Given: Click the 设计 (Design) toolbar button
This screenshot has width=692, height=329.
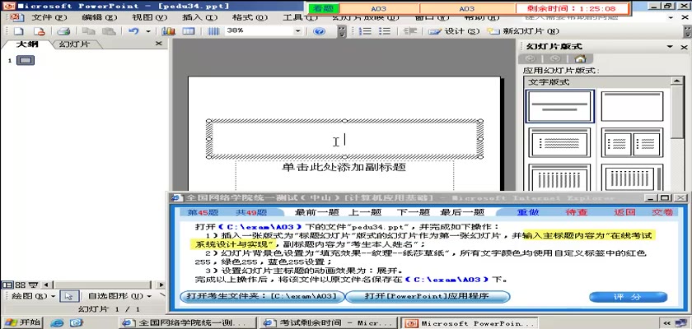Looking at the screenshot, I should (x=454, y=31).
